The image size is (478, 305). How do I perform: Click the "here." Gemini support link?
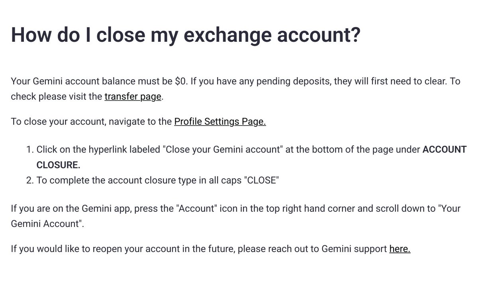[x=400, y=249]
